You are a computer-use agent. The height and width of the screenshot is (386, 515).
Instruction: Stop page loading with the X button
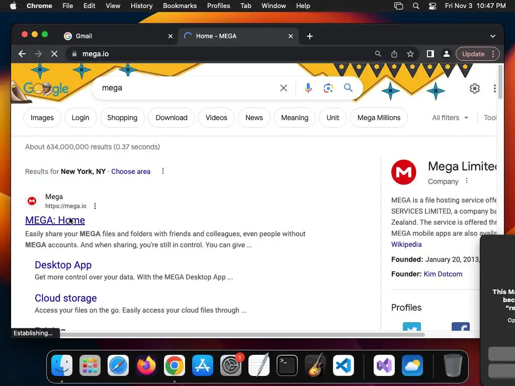pyautogui.click(x=54, y=54)
